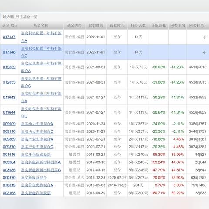Click the 起始时间 column header
Screen dimensions: 209x209
(x=96, y=25)
